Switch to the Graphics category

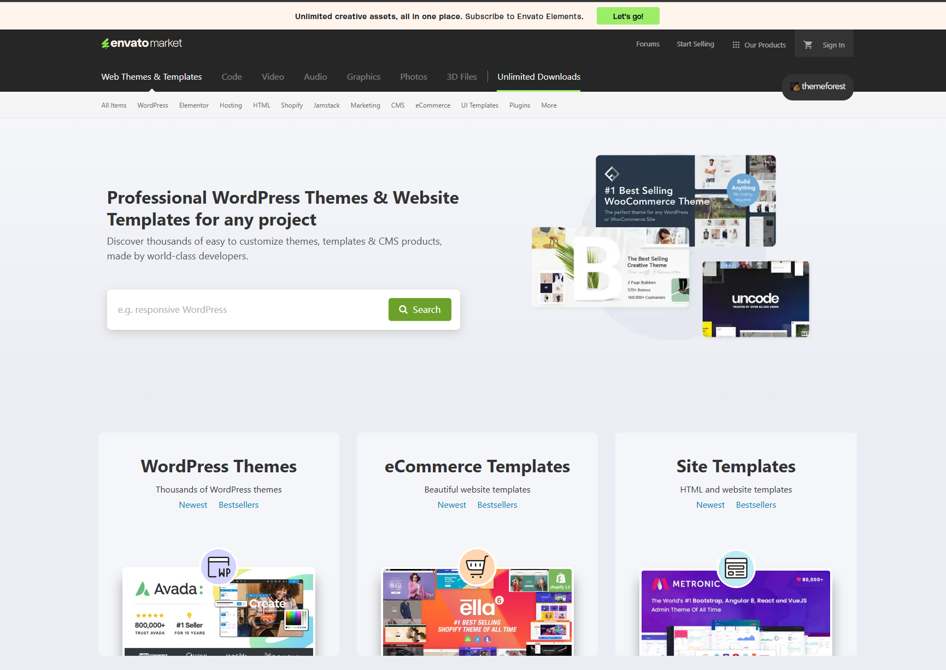coord(363,77)
